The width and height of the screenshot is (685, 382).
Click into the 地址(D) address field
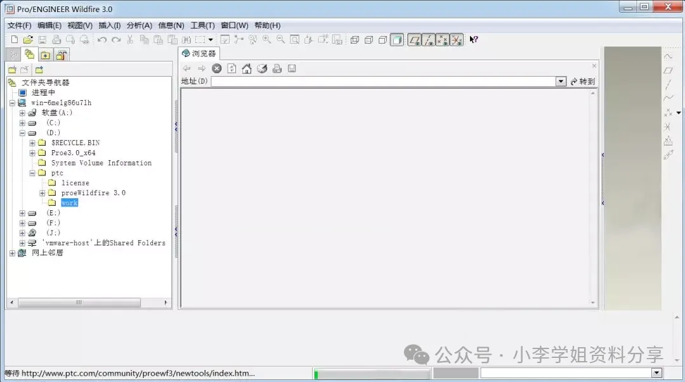[x=384, y=82]
